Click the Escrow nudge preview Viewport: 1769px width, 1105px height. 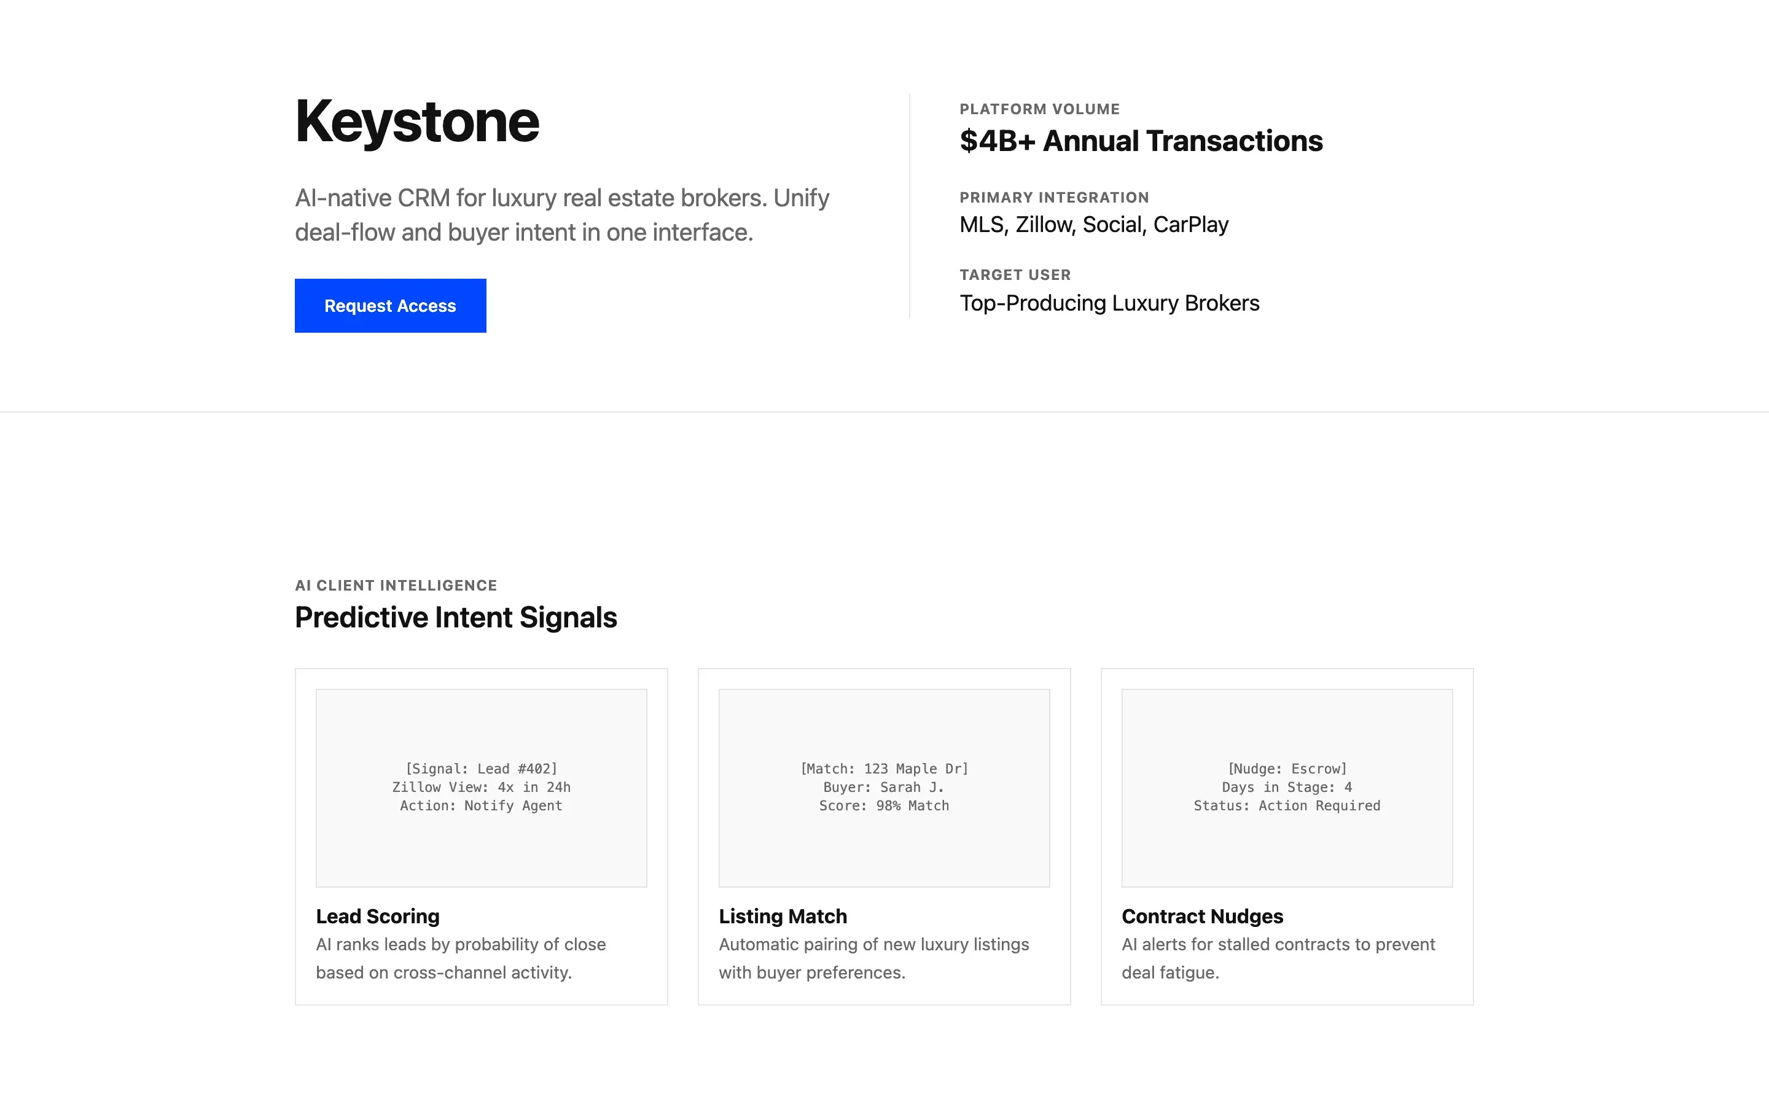coord(1287,787)
